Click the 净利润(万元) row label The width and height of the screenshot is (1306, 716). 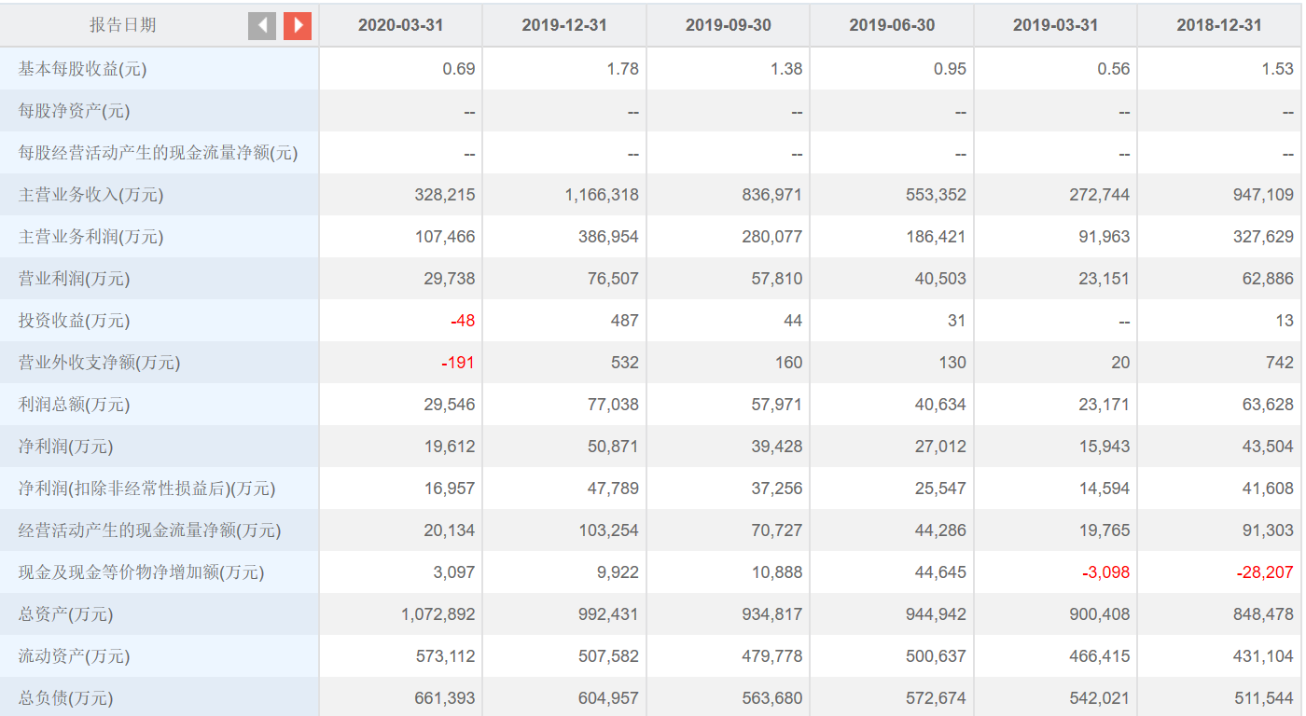coord(66,447)
